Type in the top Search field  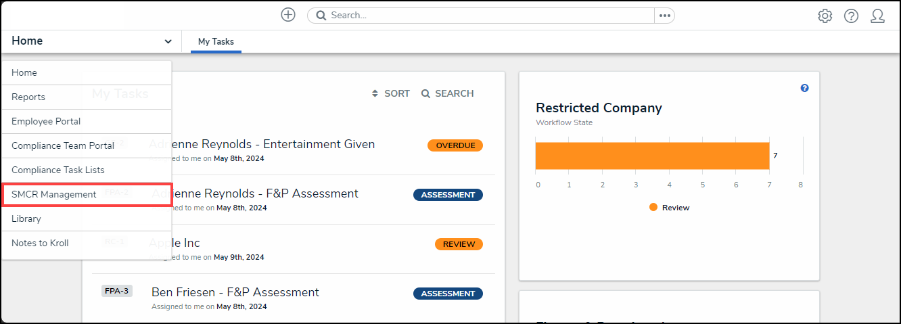coord(487,16)
